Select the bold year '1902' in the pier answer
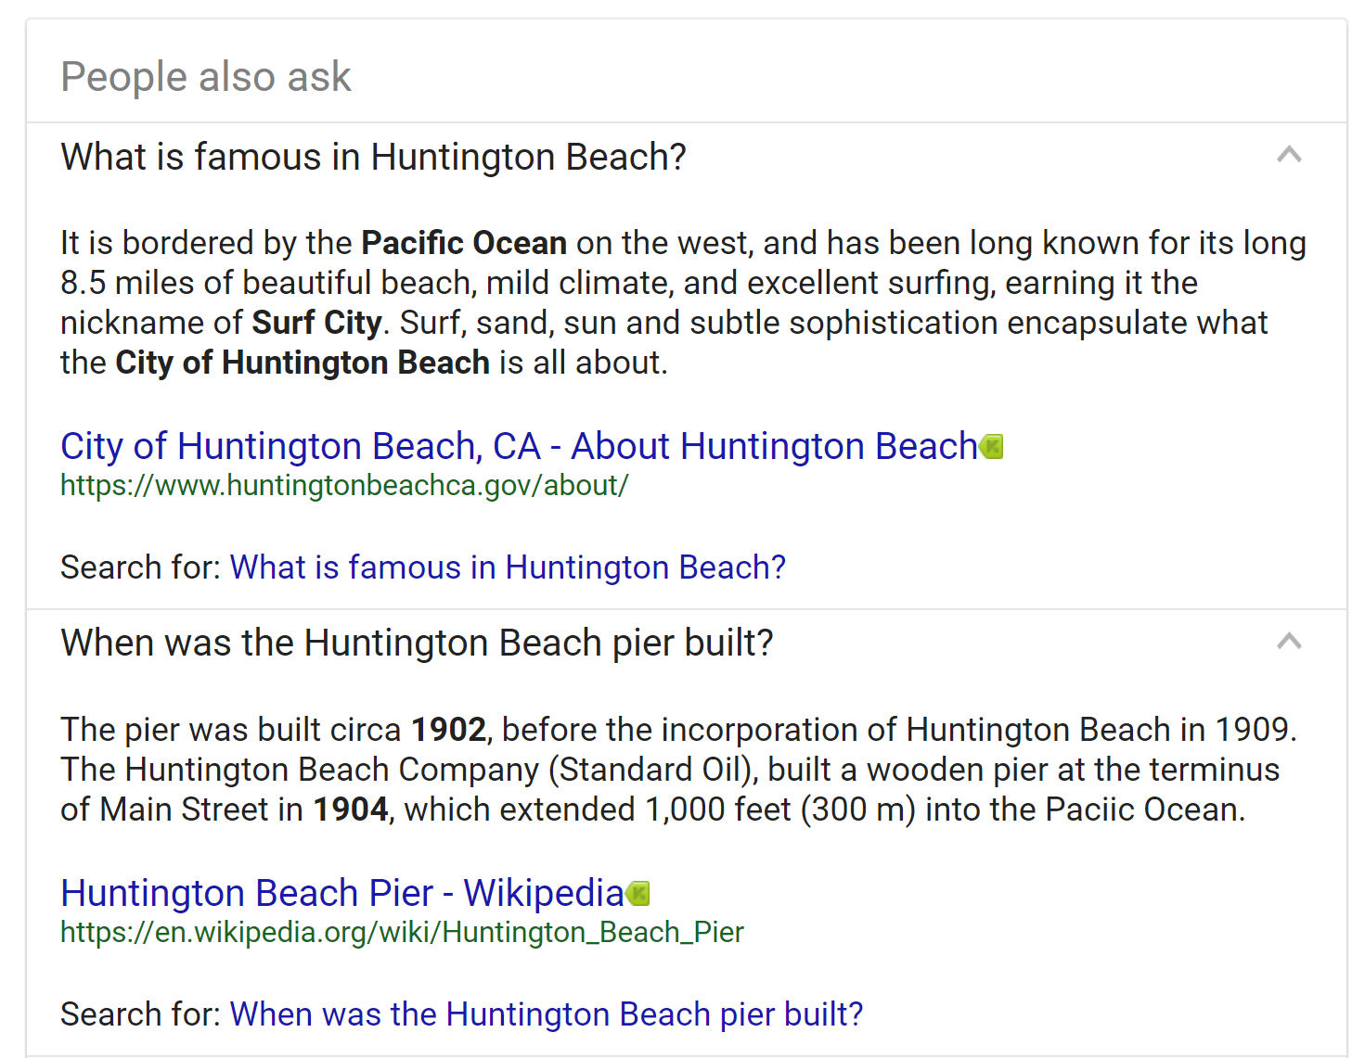This screenshot has width=1365, height=1058. pyautogui.click(x=446, y=729)
